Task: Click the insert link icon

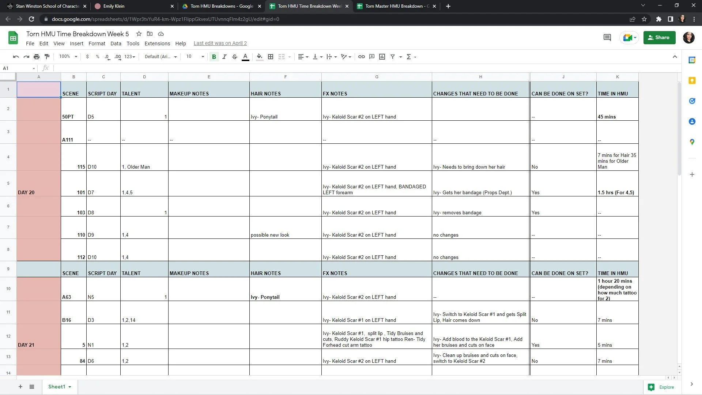Action: (x=361, y=57)
